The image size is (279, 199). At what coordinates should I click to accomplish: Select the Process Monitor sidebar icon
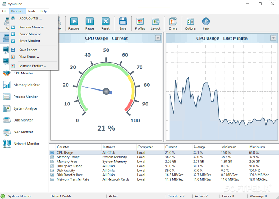[7, 97]
